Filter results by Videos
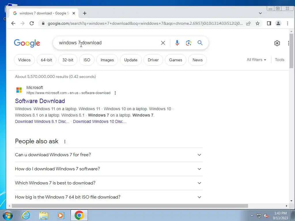Screen dimensions: 295x221 [x=24, y=60]
